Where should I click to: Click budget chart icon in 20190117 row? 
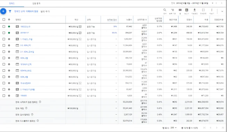pos(80,33)
